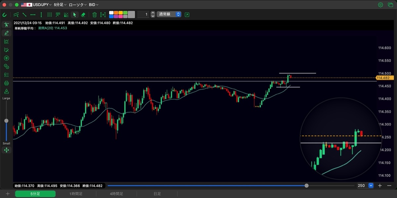Image resolution: width=397 pixels, height=198 pixels.
Task: Add a new chart tab with plus
Action: point(8,194)
